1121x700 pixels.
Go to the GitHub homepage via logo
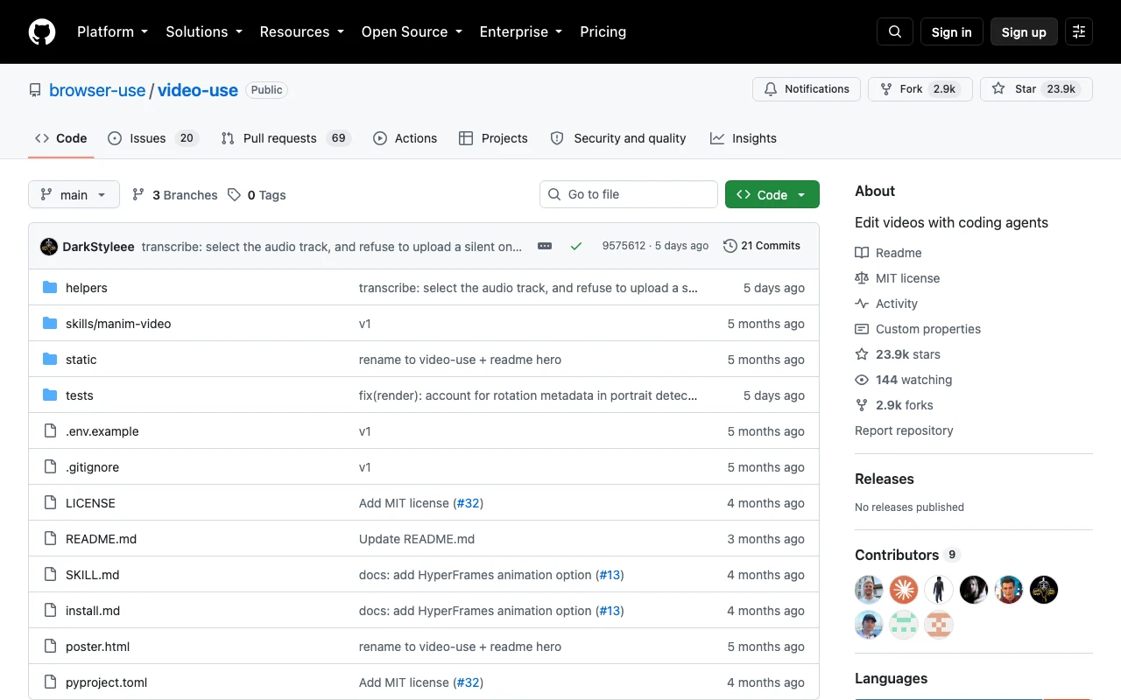pyautogui.click(x=42, y=31)
